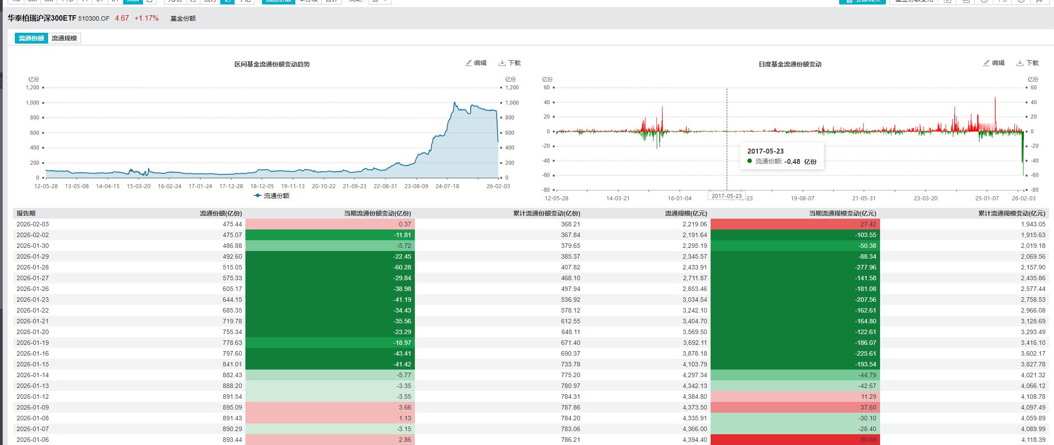The height and width of the screenshot is (445, 1054).
Task: Click the 华泰柏瑞沪深300ETF fund name
Action: 42,18
